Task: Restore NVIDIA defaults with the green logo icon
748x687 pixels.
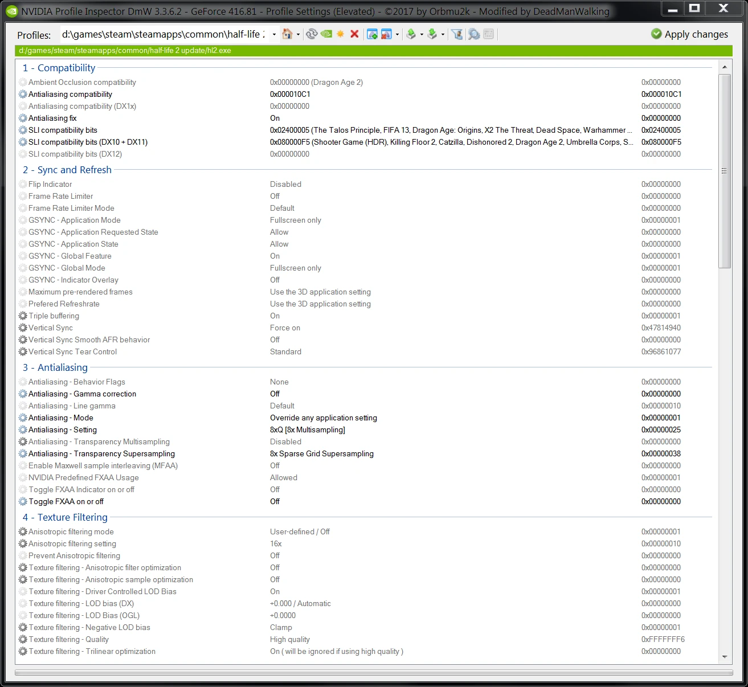Action: pos(326,34)
